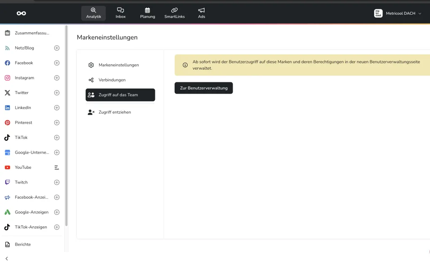The image size is (430, 265).
Task: Select the Pinterest sidebar entry
Action: [24, 123]
